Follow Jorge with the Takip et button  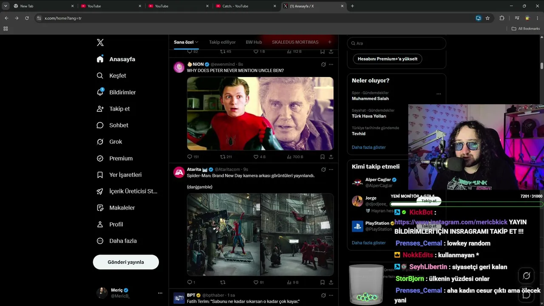click(x=429, y=201)
